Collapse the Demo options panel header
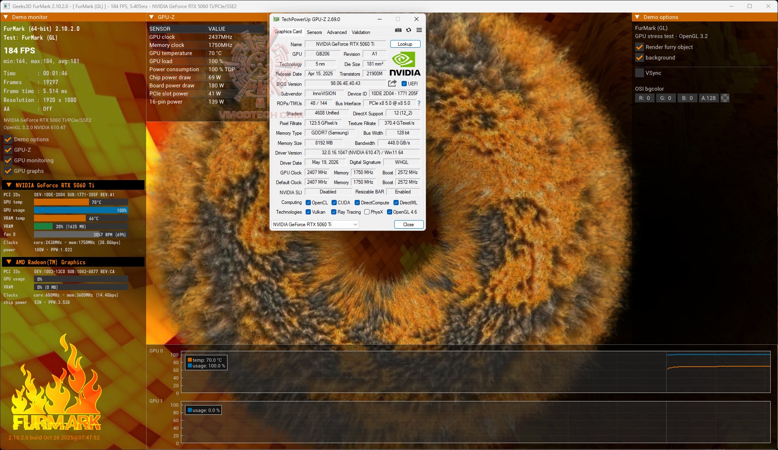778x450 pixels. tap(637, 17)
